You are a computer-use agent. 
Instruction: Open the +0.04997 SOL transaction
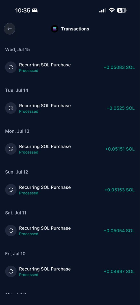70,271
